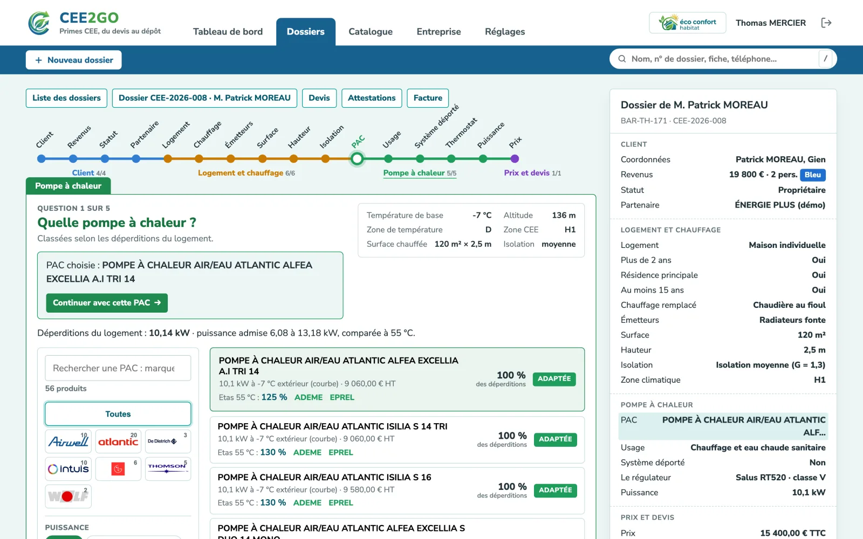This screenshot has height=539, width=863.
Task: Jump to the Prix step marker
Action: (x=515, y=158)
